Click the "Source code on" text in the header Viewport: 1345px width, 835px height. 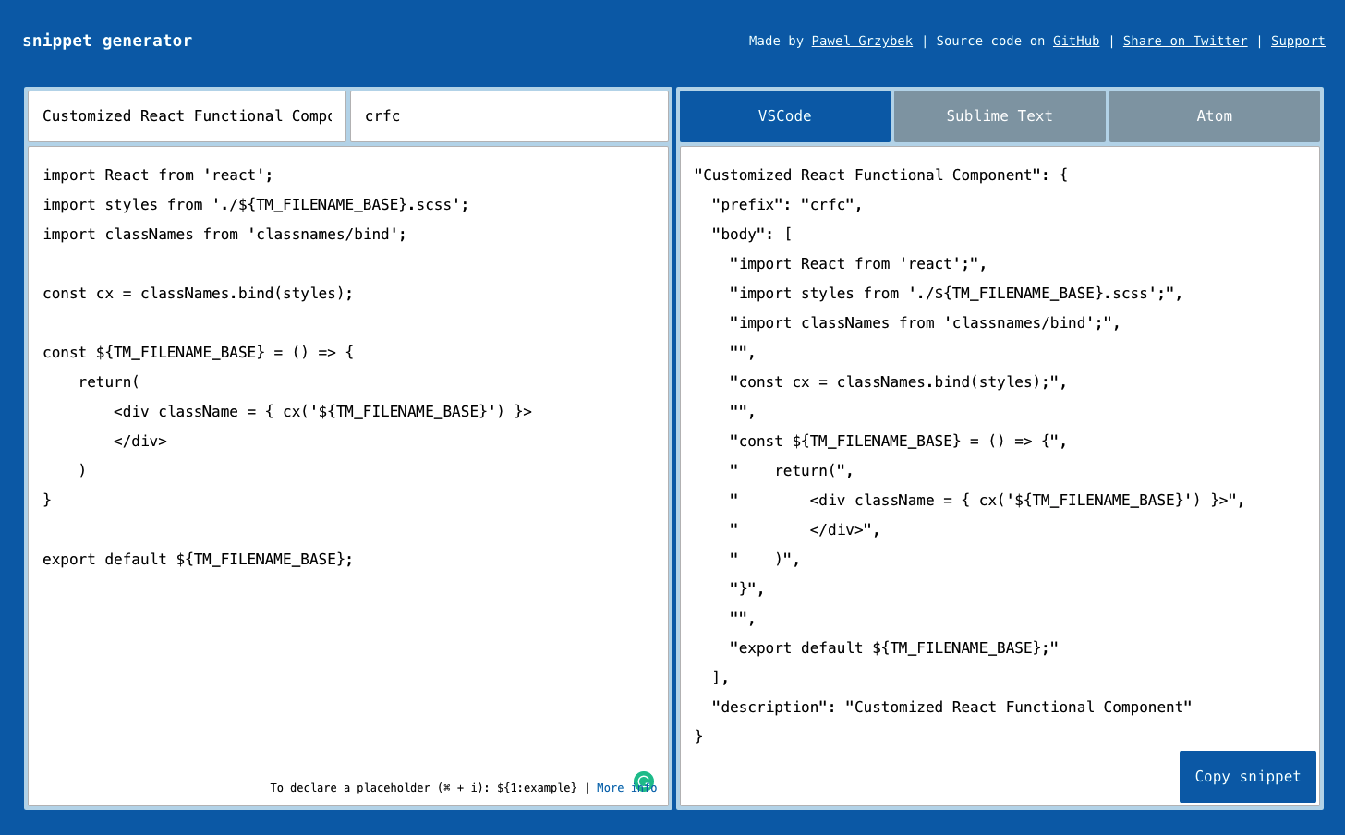(990, 41)
